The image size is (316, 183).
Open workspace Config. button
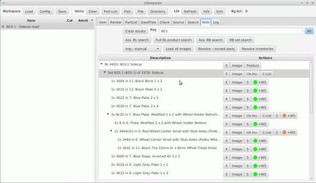coord(45,11)
